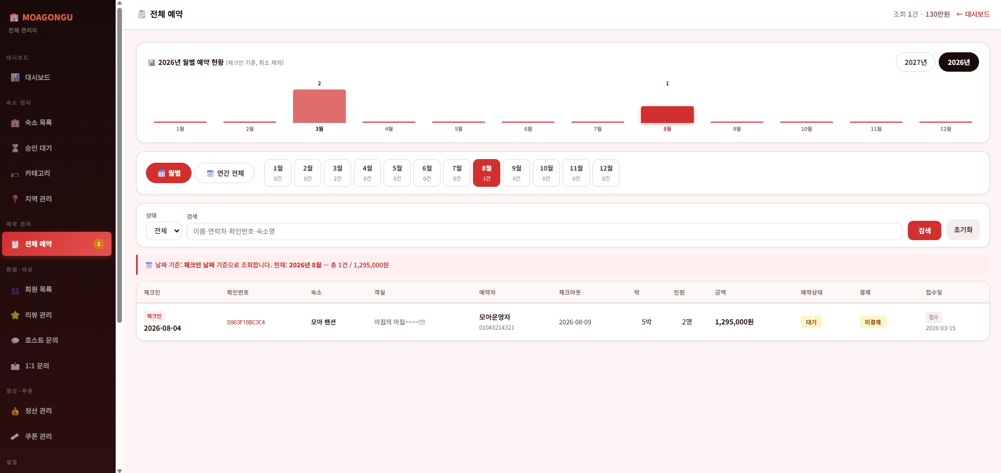
Task: Click the 승인 대기 hourglass icon
Action: click(15, 148)
